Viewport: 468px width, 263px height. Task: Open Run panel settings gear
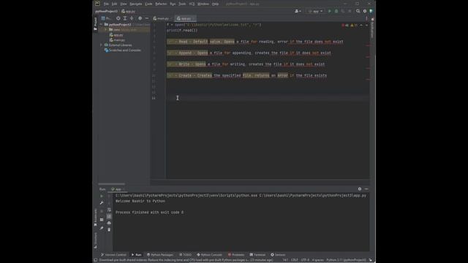tap(360, 188)
